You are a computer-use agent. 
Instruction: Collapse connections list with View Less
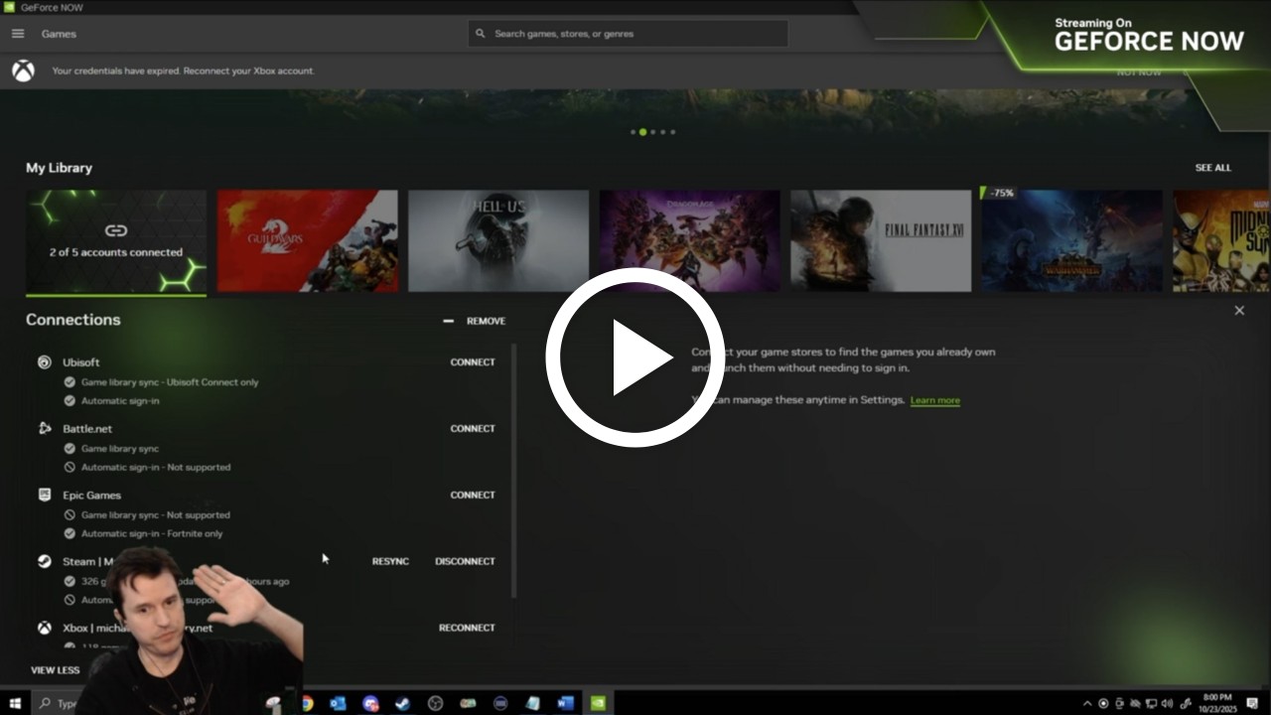(x=55, y=670)
